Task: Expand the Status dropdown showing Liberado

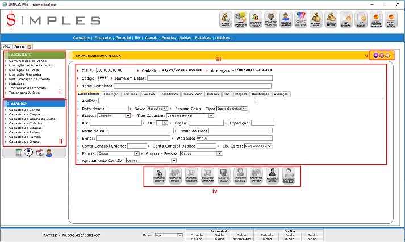Action: tap(114, 115)
